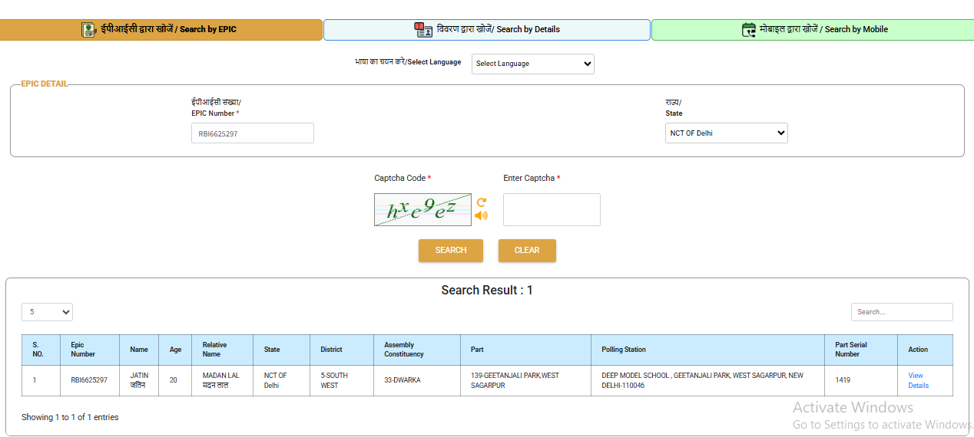Open View Details link for Jatin
This screenshot has height=437, width=974.
point(917,380)
